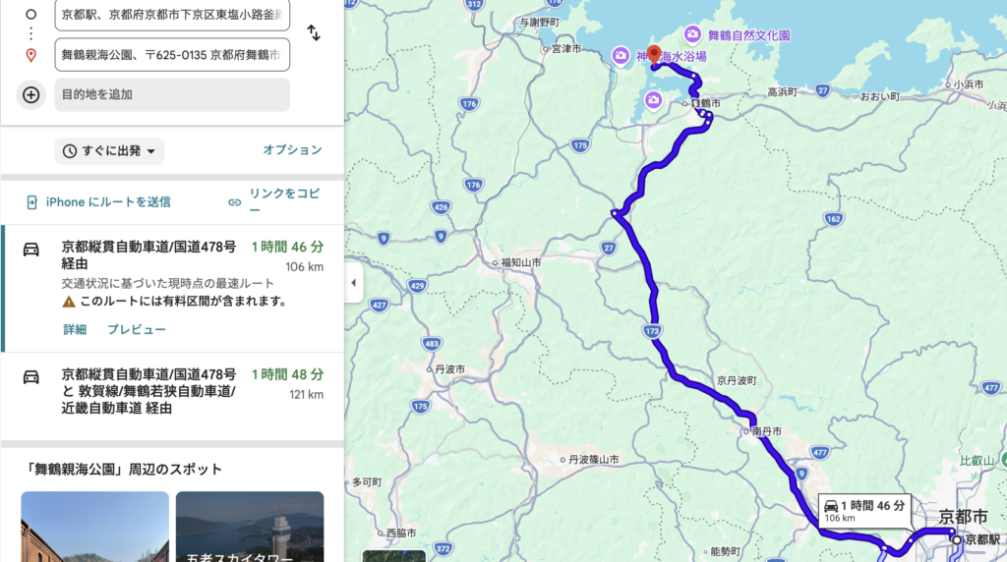Screen dimensions: 1007x562
Task: Click the 神崎海水浴場 purple camera marker
Action: tap(621, 56)
